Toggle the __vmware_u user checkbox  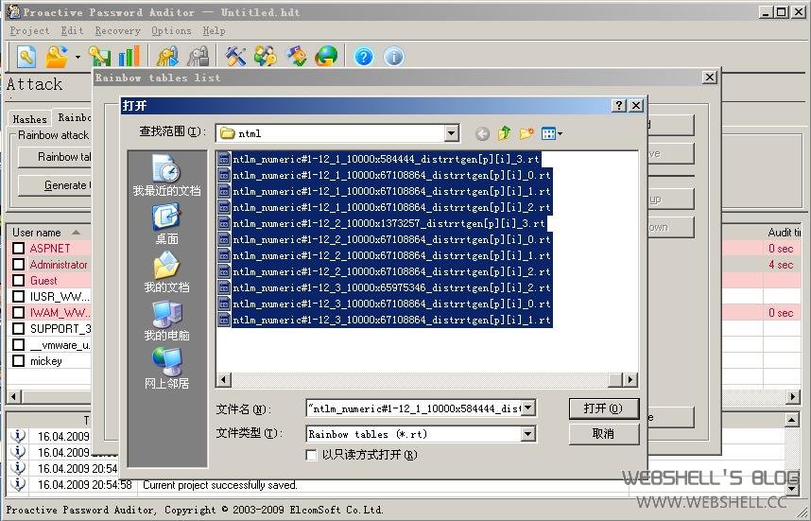18,344
